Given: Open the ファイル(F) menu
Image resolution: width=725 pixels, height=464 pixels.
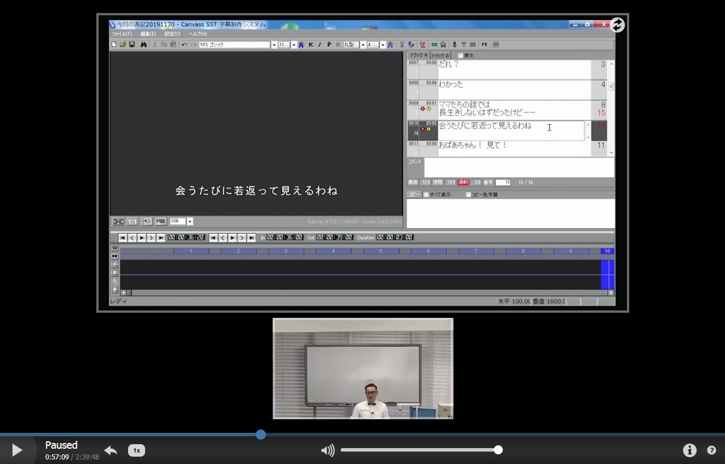Looking at the screenshot, I should point(121,34).
